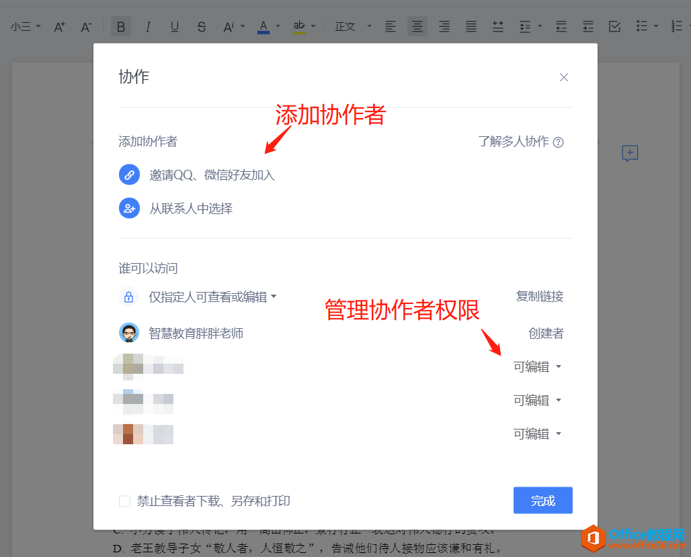Expand highlight color dropdown arrow
Viewport: 691px width, 557px height.
click(313, 26)
